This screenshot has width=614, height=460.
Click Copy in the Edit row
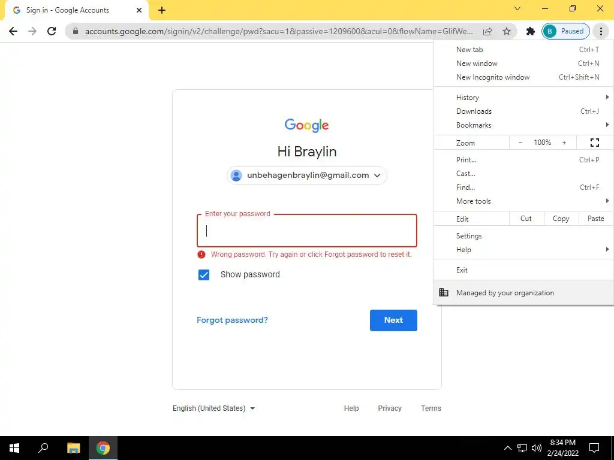561,219
